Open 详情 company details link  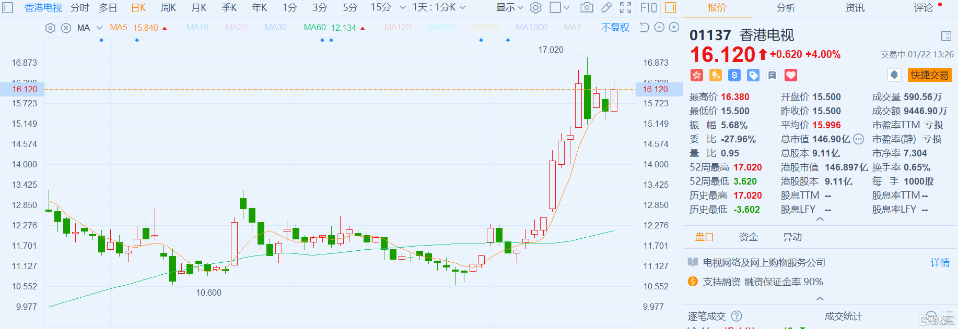point(940,263)
